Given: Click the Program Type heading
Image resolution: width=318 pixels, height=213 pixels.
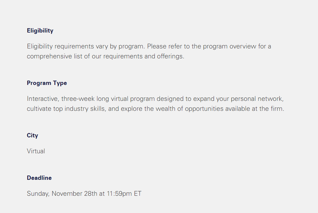Looking at the screenshot, I should pos(47,83).
